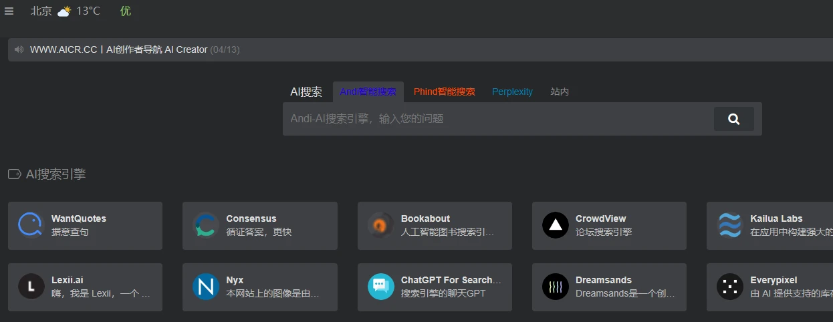Click the magnifier search button
This screenshot has height=322, width=833.
[x=733, y=119]
